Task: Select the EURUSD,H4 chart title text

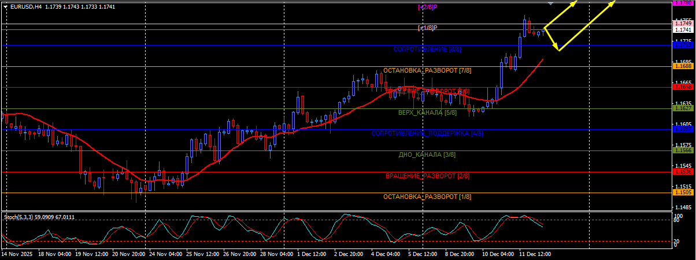Action: click(x=26, y=7)
